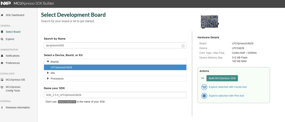This screenshot has height=122, width=285.
Task: Click the Select Board chip icon
Action: (x=2, y=32)
